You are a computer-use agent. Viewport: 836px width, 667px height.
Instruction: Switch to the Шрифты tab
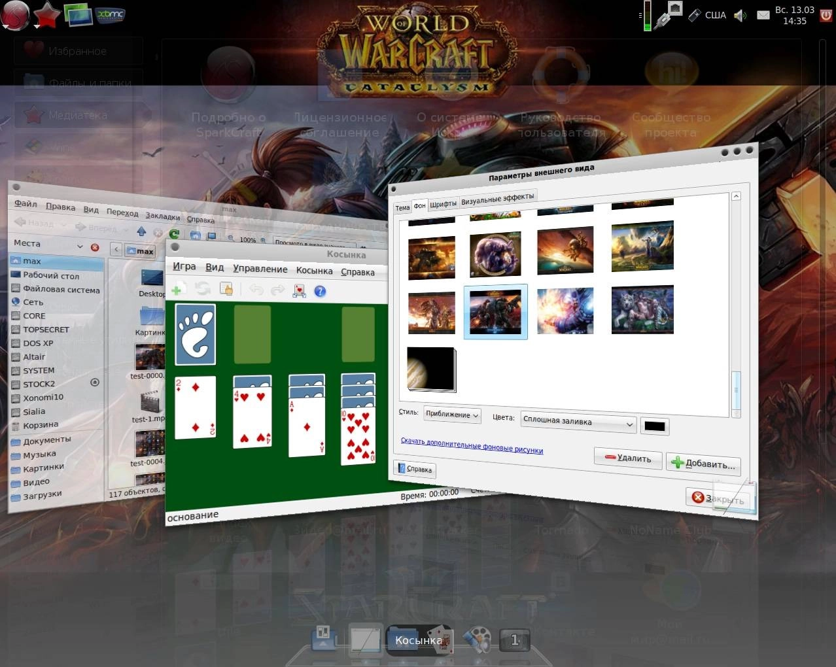point(443,204)
